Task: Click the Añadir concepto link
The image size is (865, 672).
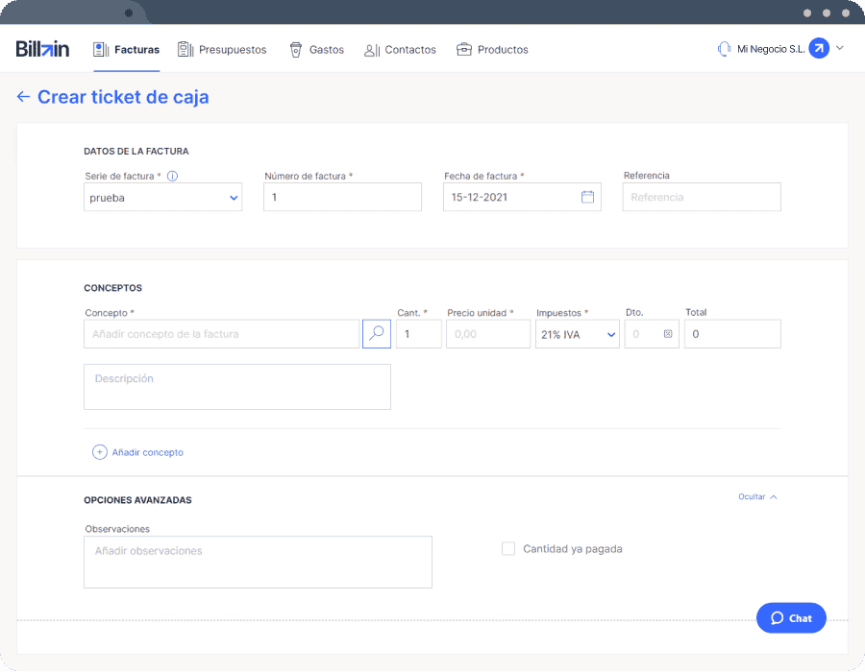Action: click(x=147, y=452)
